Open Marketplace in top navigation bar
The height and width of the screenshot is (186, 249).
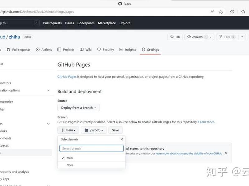[x=107, y=23]
